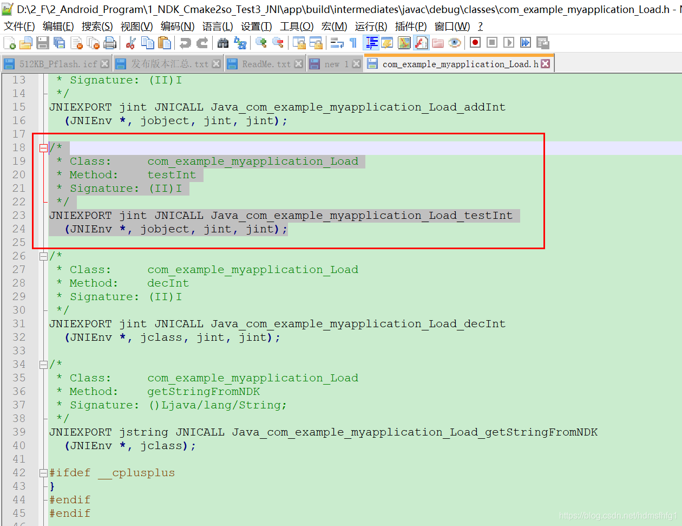This screenshot has width=682, height=526.
Task: Collapse the comment fold at line 18
Action: pos(43,148)
